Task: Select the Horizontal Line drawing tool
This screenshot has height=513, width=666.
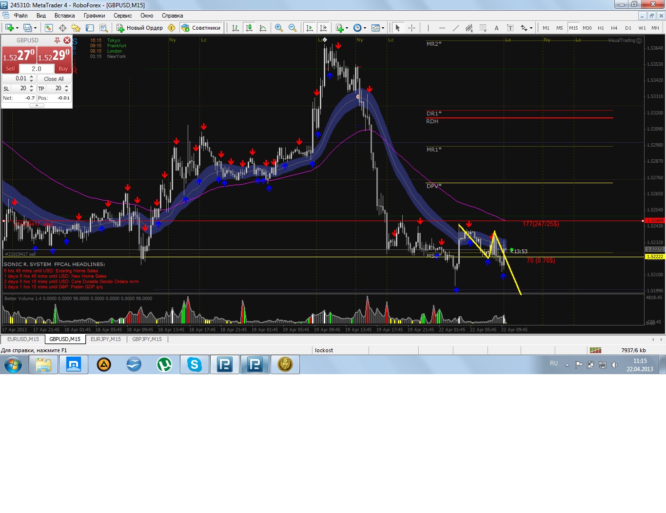Action: tap(442, 28)
